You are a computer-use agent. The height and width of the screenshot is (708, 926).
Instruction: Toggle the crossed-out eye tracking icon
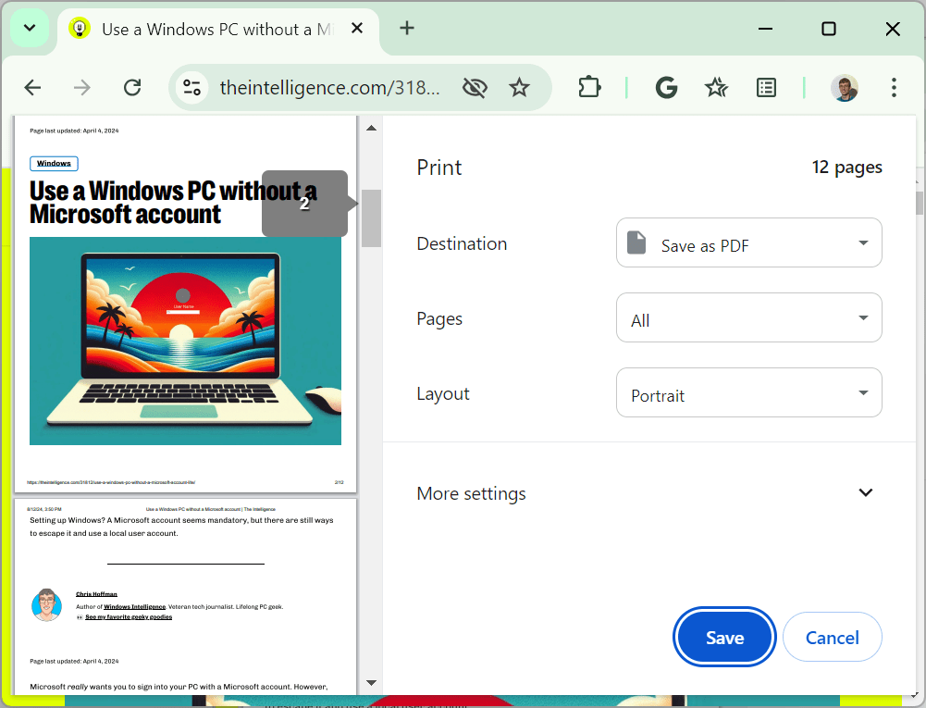(x=475, y=88)
